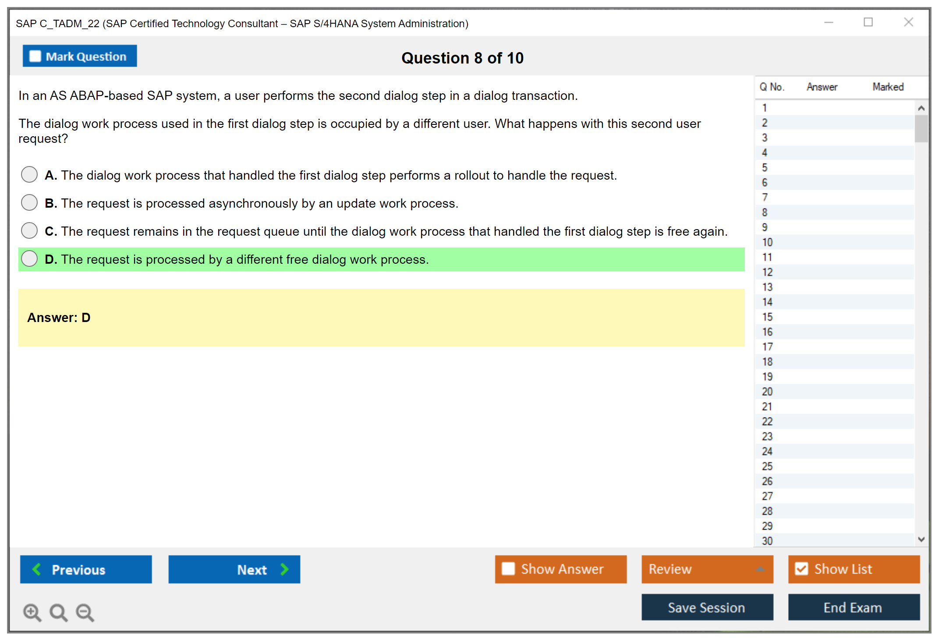Click the zoom in magnifier icon

coord(32,612)
